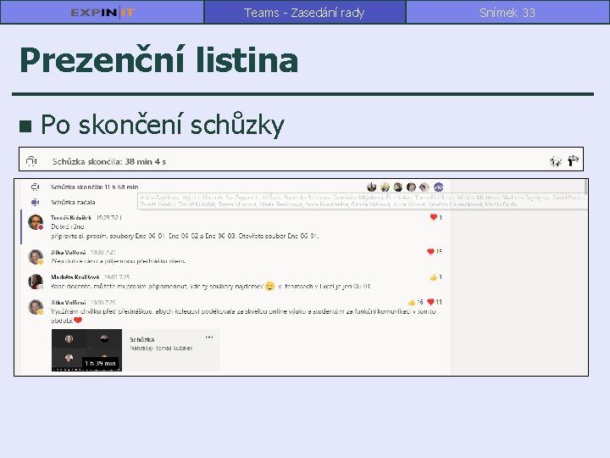Viewport: 610px width, 458px height.
Task: Select the 'Teams - Zasedání rady' header section
Action: 305,13
